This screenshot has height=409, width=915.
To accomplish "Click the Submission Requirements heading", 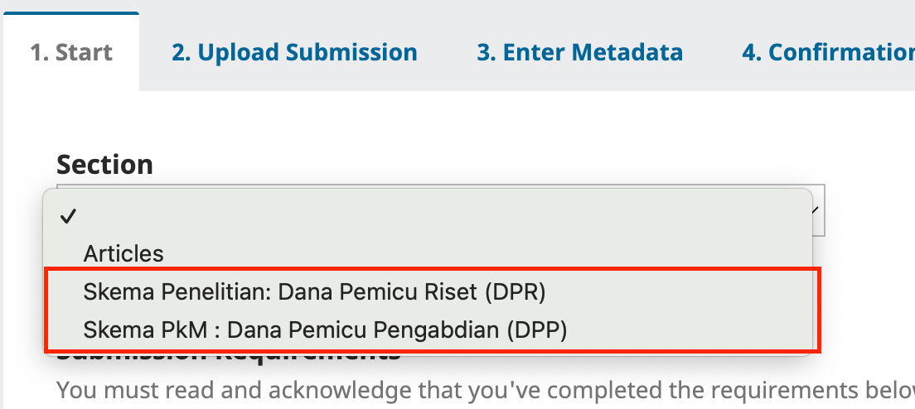I will pyautogui.click(x=228, y=358).
